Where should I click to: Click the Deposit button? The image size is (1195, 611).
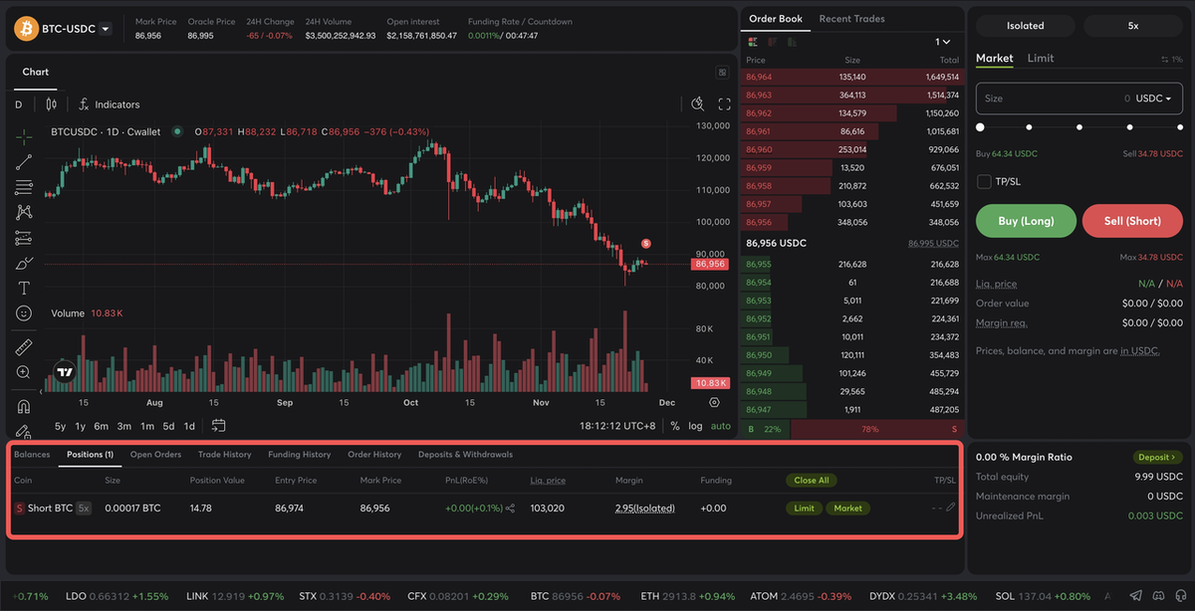point(1158,458)
